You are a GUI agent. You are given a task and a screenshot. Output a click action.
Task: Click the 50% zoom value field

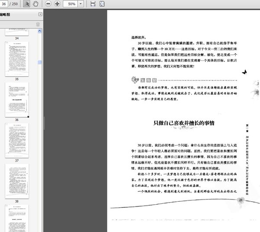71,4
